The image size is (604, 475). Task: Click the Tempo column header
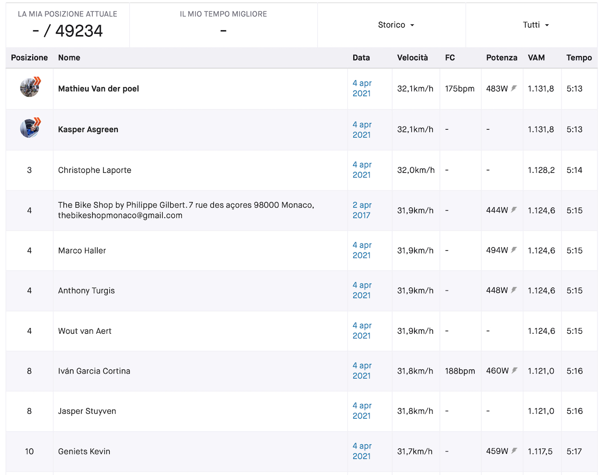579,58
